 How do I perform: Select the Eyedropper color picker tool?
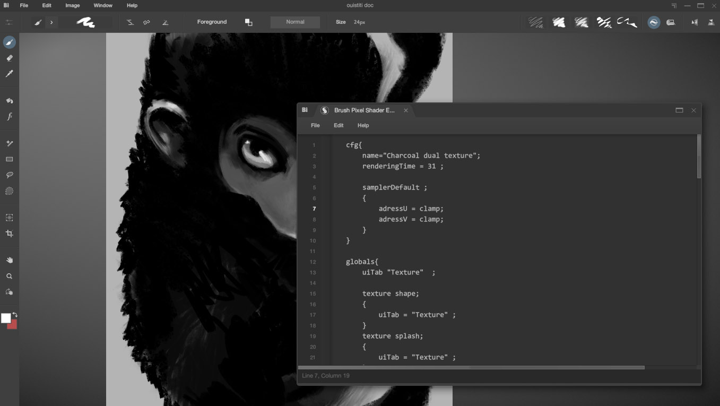pyautogui.click(x=10, y=74)
